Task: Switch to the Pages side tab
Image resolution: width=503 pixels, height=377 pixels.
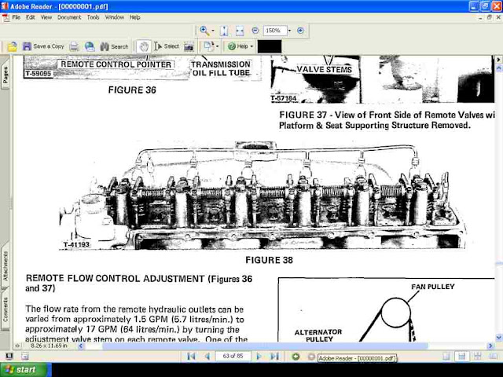Action: pyautogui.click(x=6, y=75)
